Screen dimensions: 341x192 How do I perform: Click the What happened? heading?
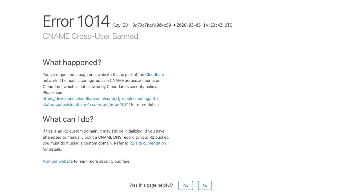pos(72,62)
